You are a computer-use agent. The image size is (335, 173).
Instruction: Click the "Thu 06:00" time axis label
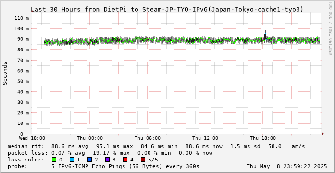pyautogui.click(x=148, y=138)
